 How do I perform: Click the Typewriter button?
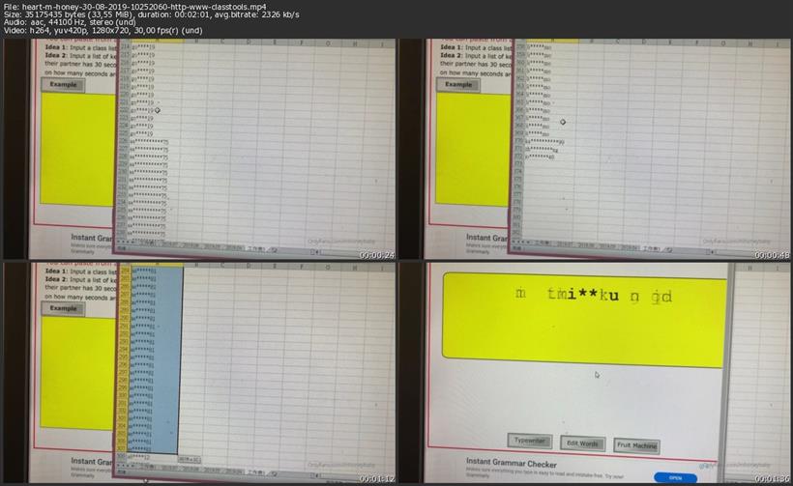(531, 442)
